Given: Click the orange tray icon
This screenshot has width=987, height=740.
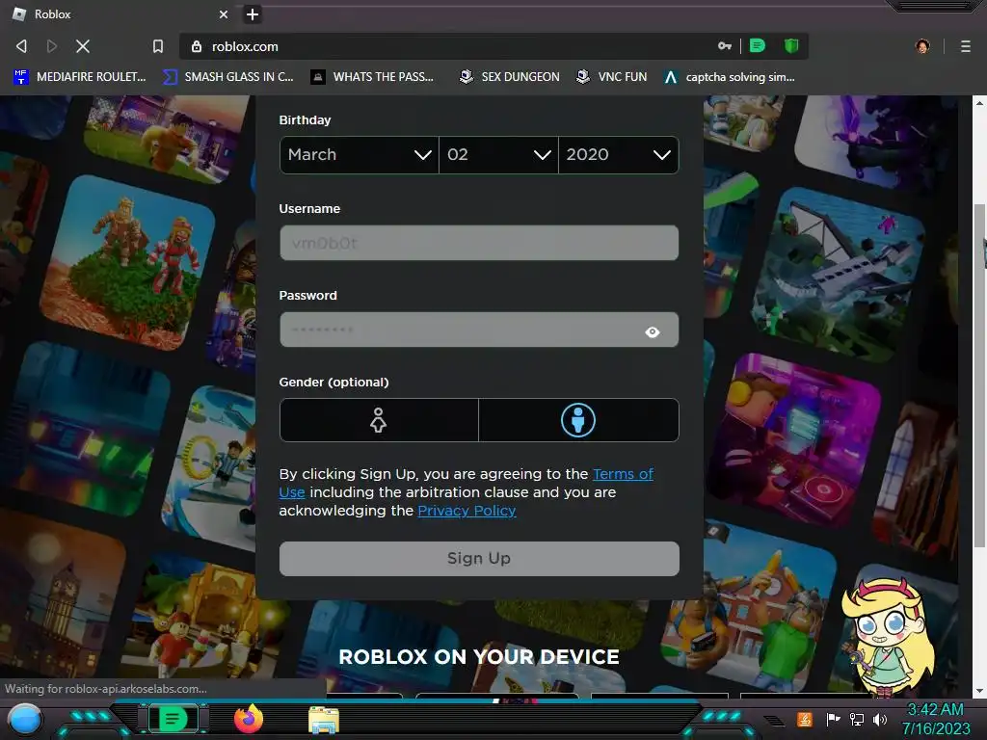Looking at the screenshot, I should point(805,719).
